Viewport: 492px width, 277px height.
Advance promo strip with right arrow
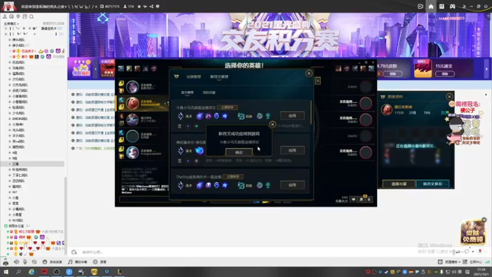[486, 69]
